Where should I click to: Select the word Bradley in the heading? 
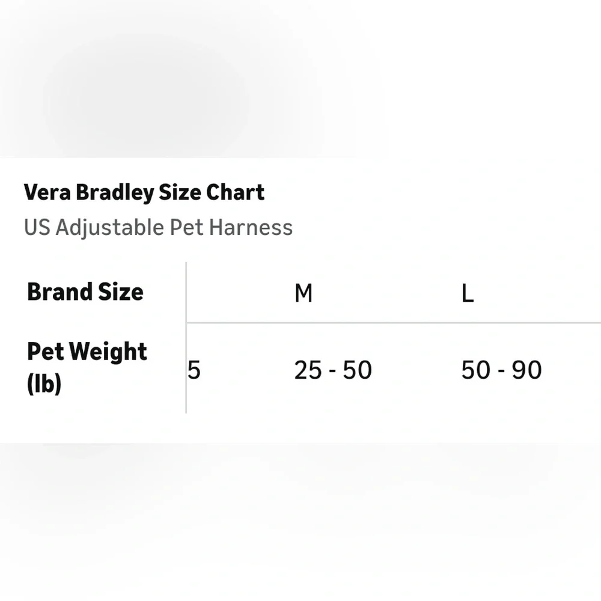pos(115,192)
